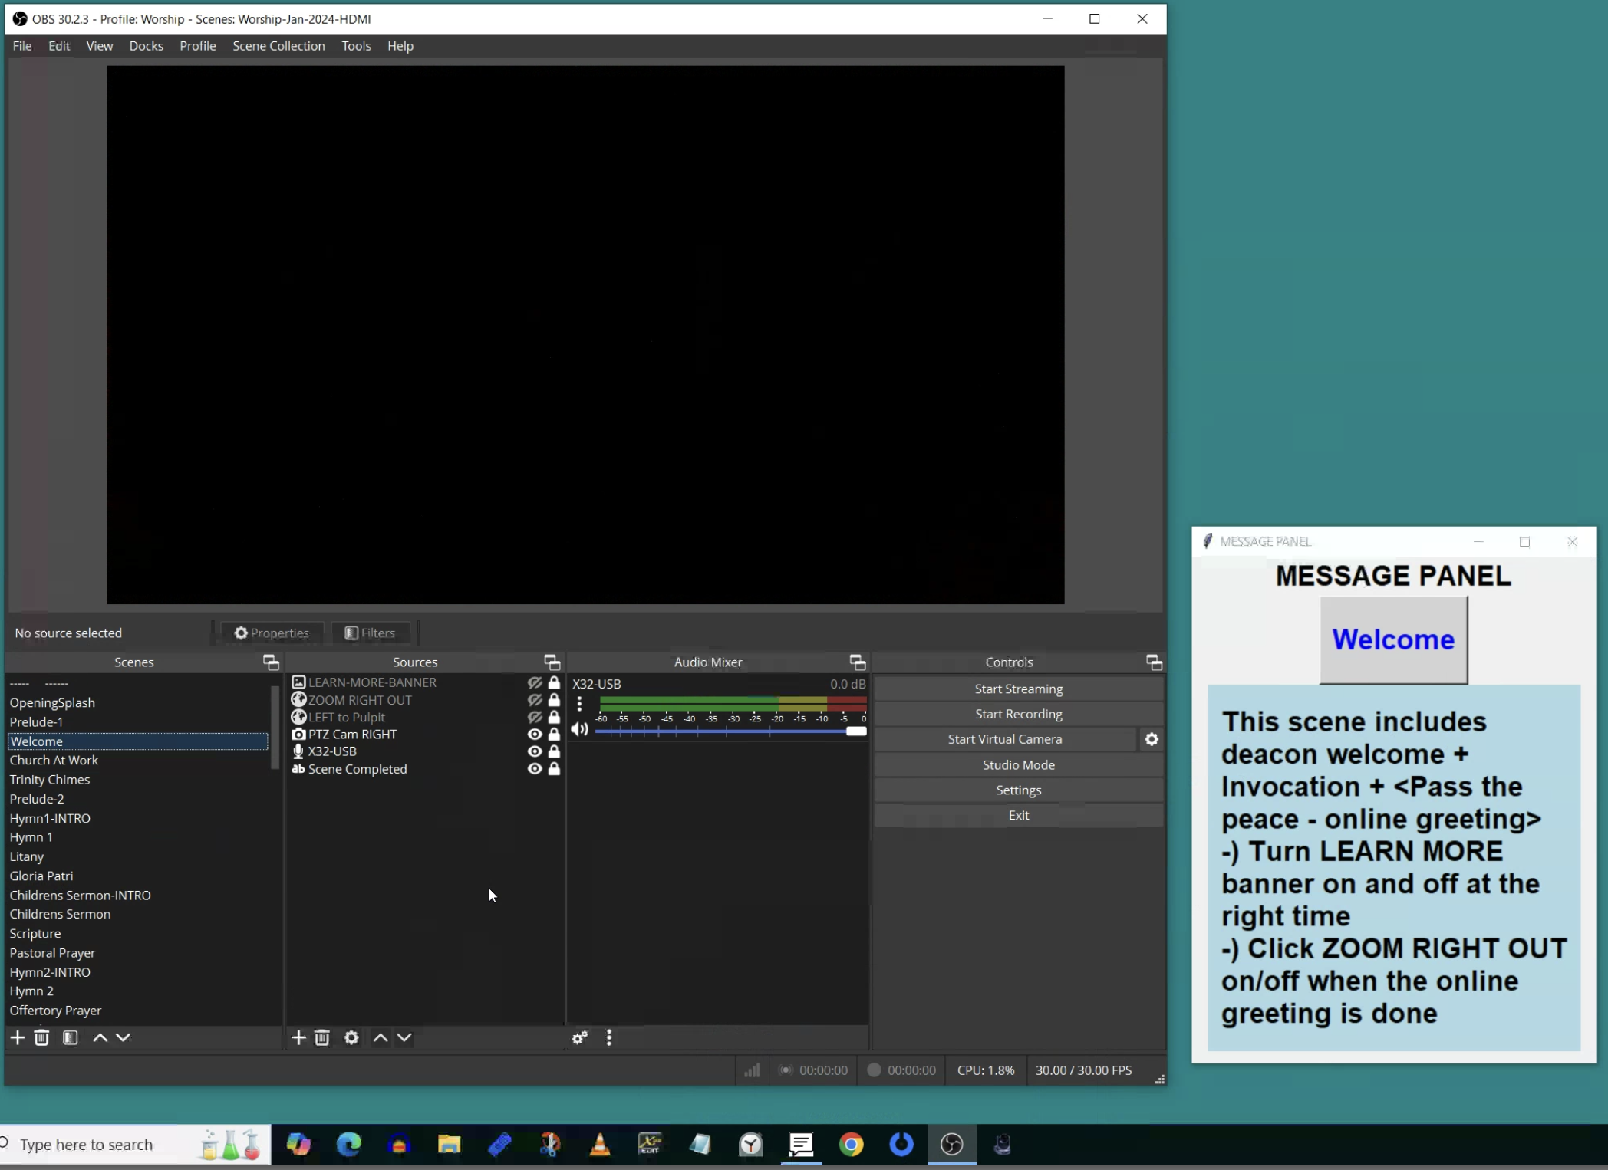Open scene filters icon in Scenes toolbar

(x=70, y=1037)
